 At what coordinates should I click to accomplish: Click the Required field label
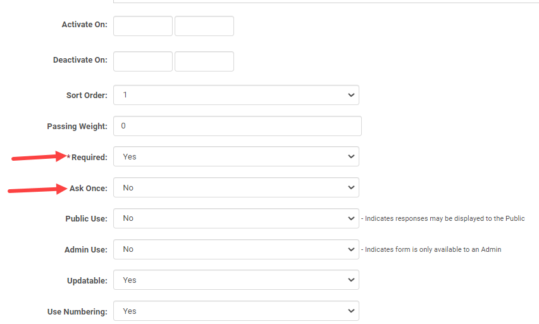click(x=89, y=158)
